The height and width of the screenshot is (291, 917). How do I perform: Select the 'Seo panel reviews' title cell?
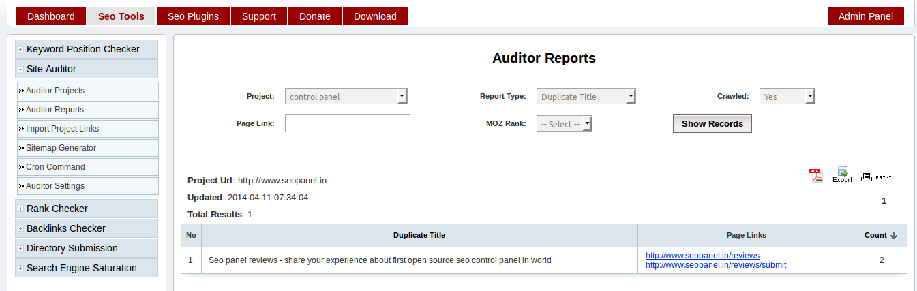419,260
